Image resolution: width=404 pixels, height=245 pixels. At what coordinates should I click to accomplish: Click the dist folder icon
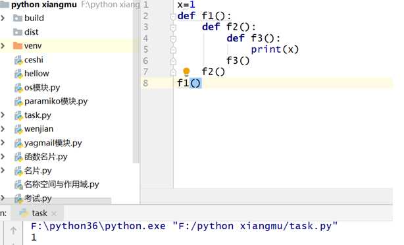pos(18,32)
